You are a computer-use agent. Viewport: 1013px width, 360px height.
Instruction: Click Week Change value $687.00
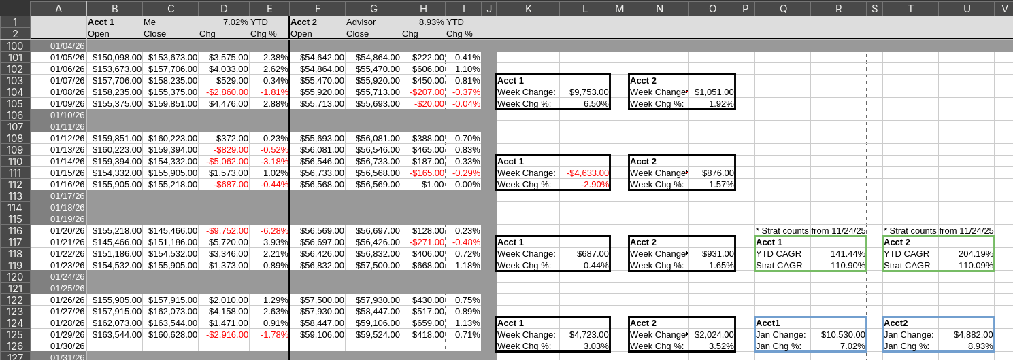click(x=584, y=254)
